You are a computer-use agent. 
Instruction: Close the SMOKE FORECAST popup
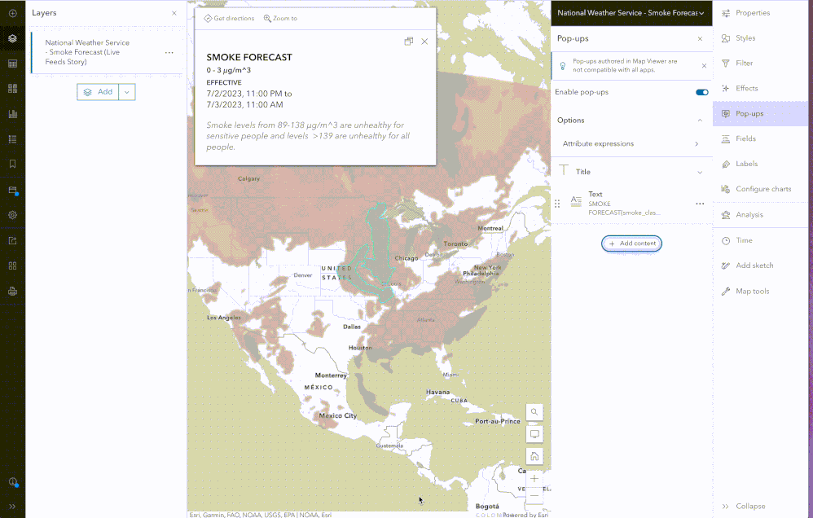coord(424,42)
